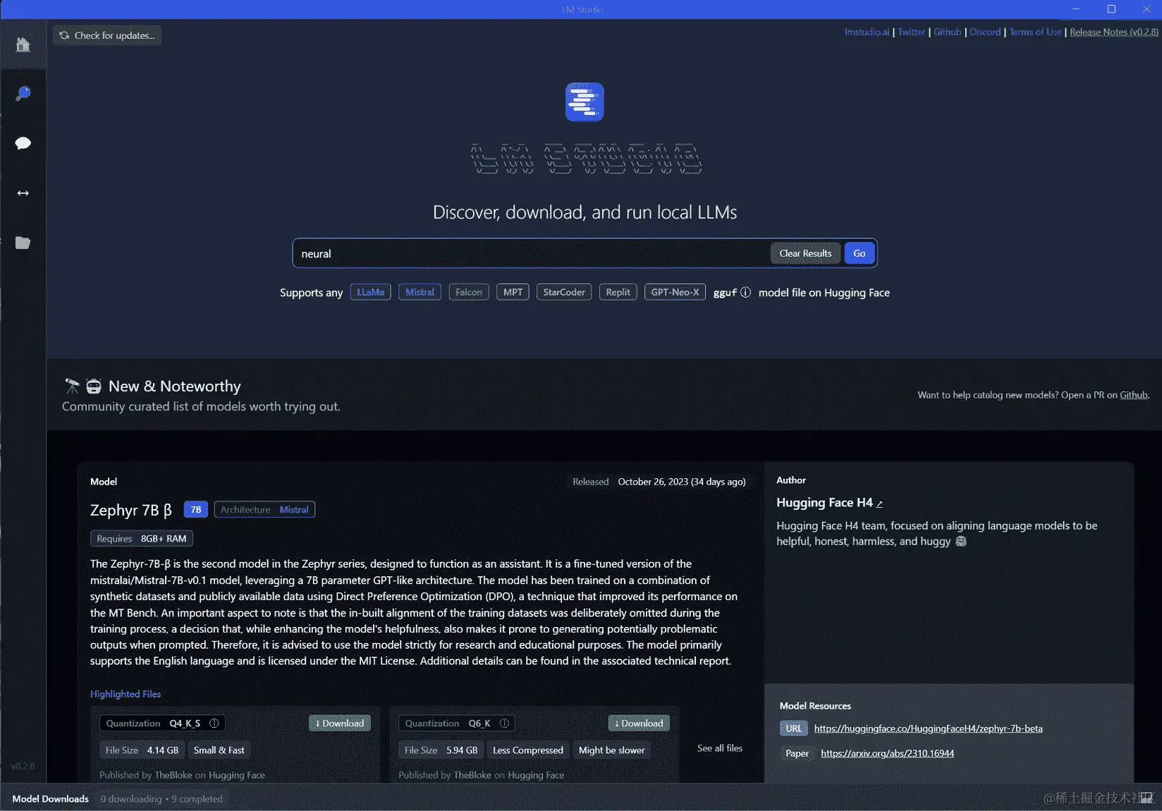Open the AI Chat speech bubble icon
Screen dimensions: 1162x811
(x=23, y=143)
